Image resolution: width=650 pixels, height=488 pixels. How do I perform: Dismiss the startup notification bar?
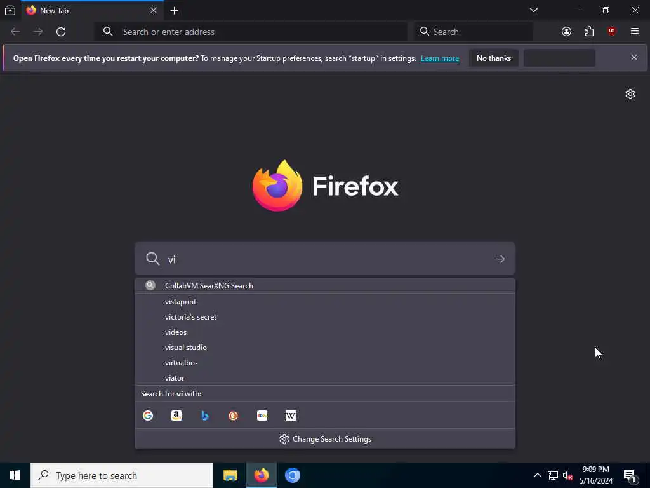click(x=634, y=57)
